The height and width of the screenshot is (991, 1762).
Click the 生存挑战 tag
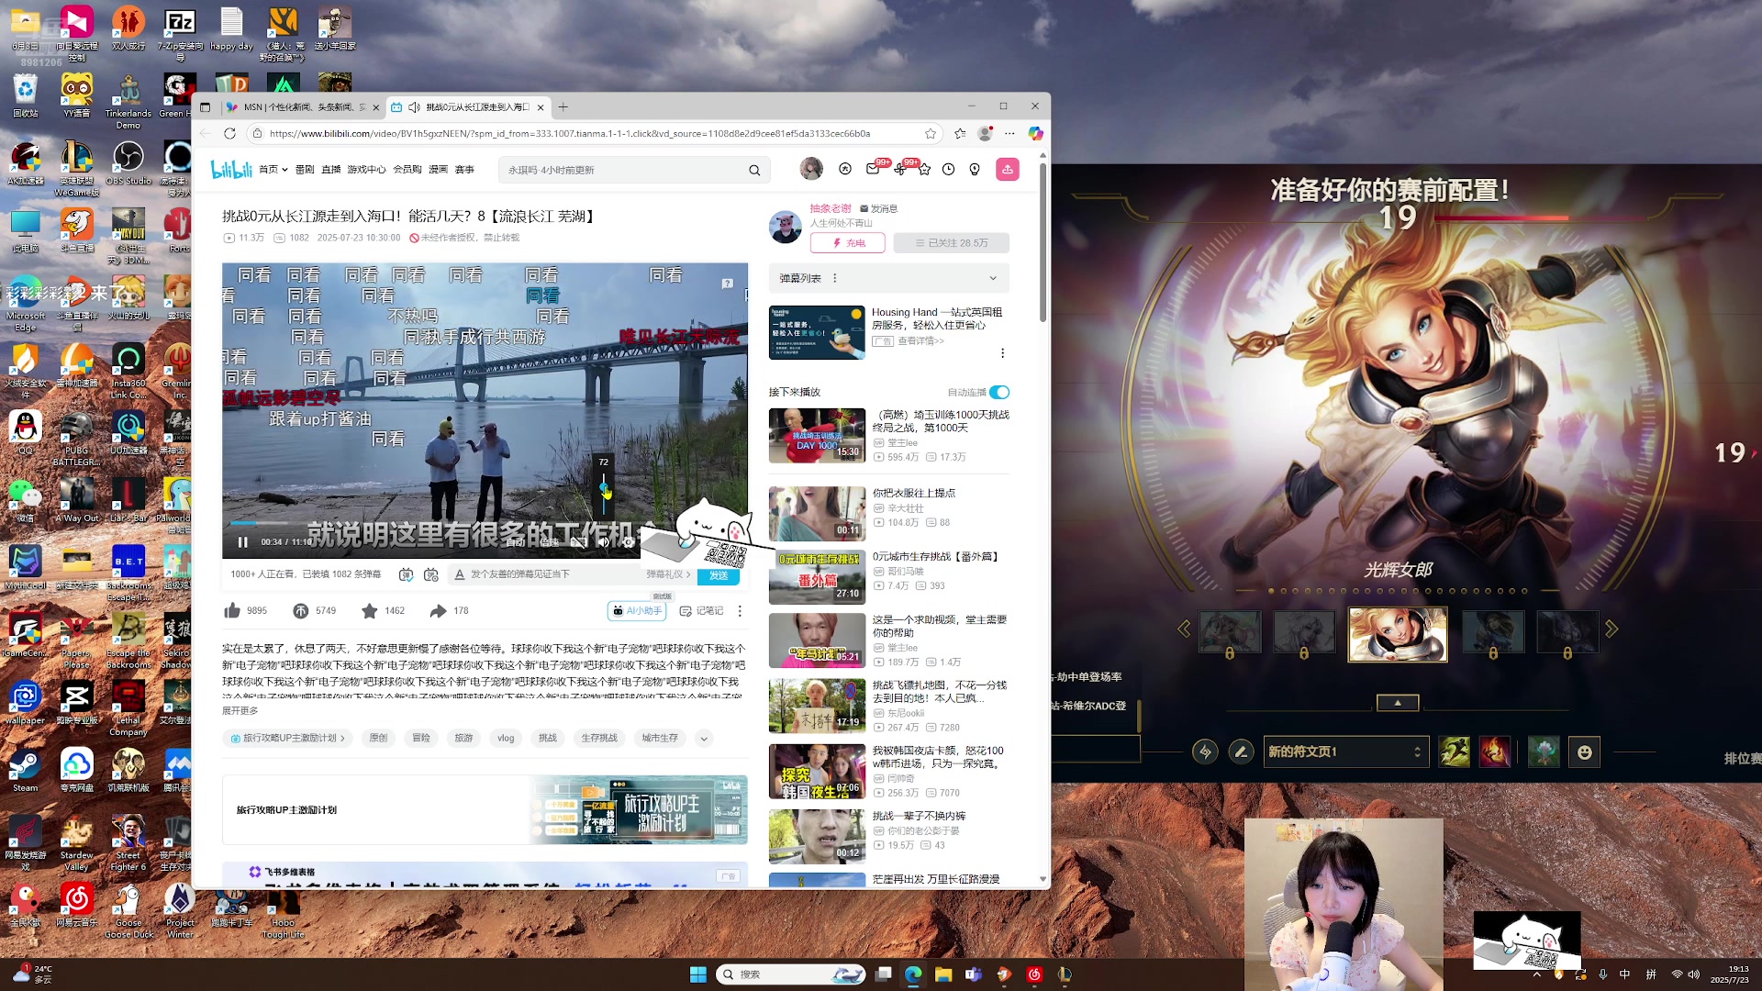pyautogui.click(x=599, y=738)
